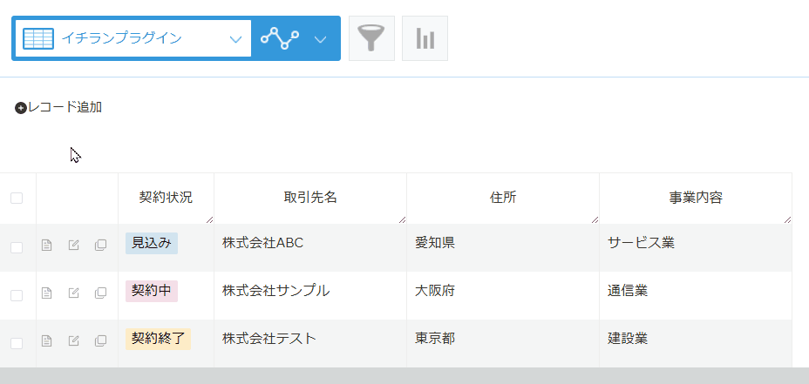Click the bar chart aggregate icon
Image resolution: width=809 pixels, height=384 pixels.
click(x=425, y=38)
